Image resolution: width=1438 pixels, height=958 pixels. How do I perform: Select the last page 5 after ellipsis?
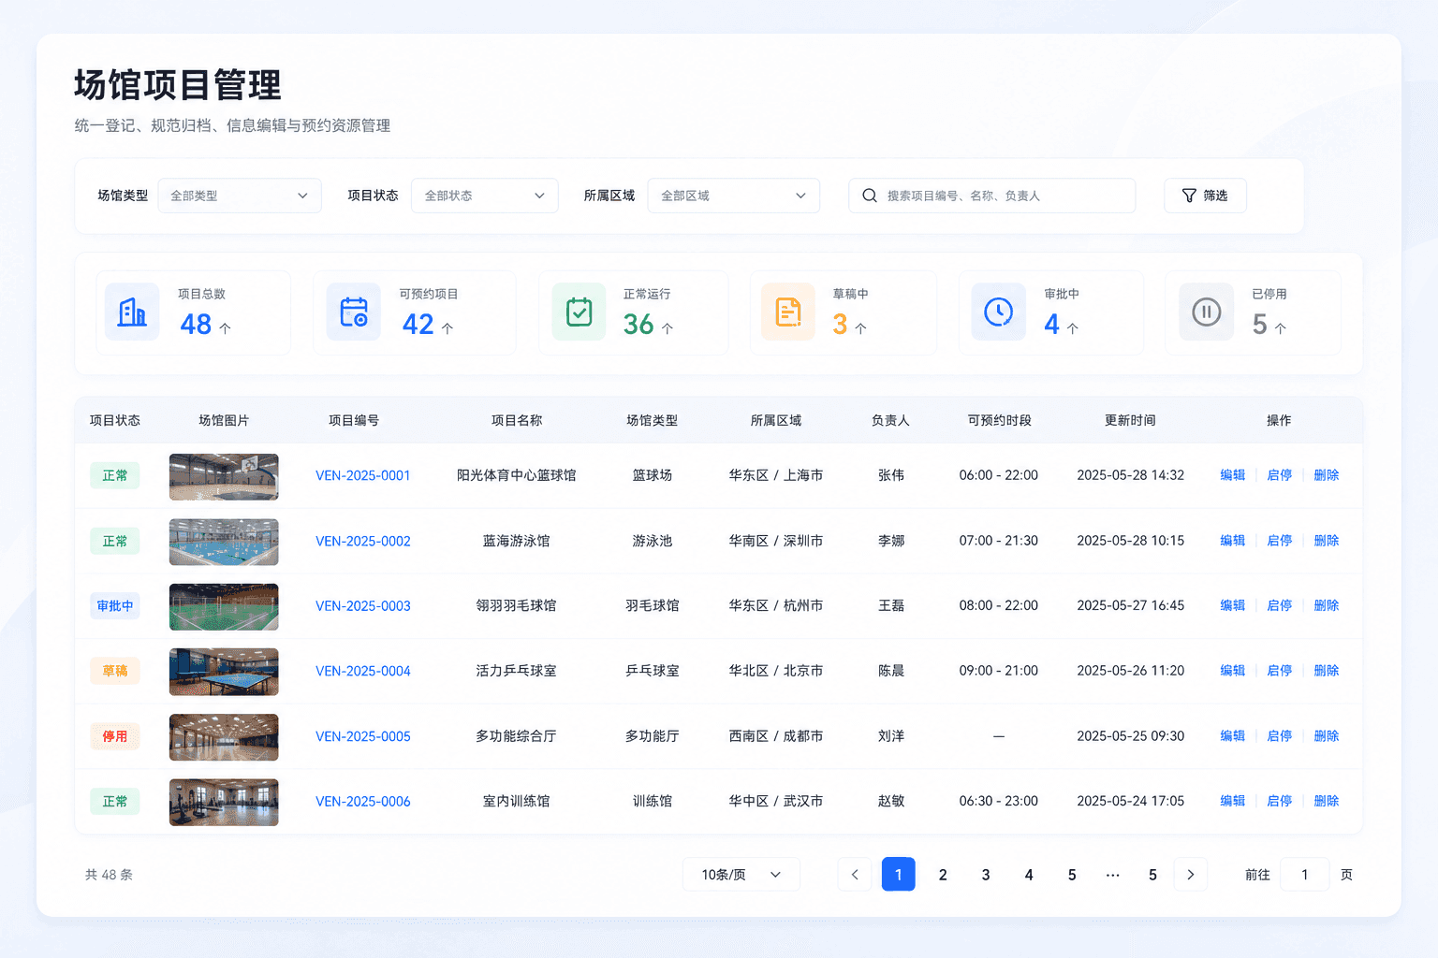(1152, 875)
